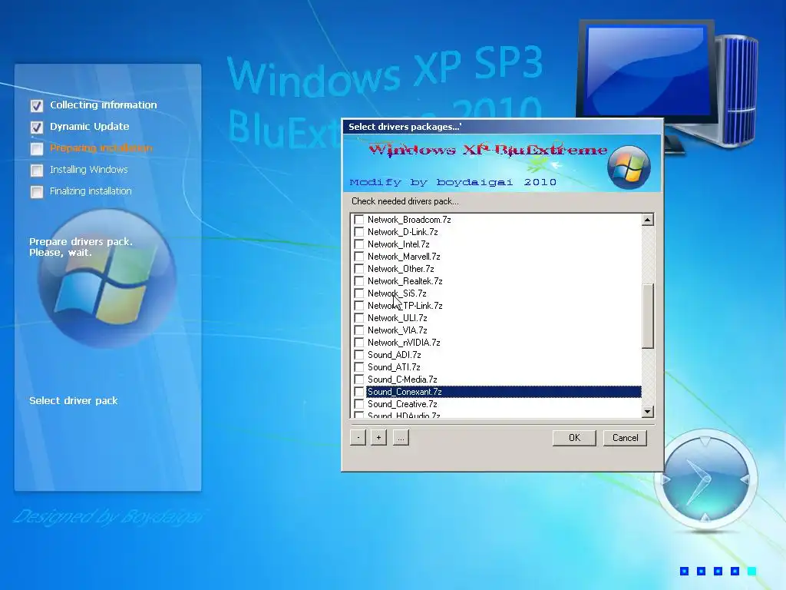Viewport: 786px width, 590px height.
Task: Click the Finalizing installation step box
Action: coord(37,191)
